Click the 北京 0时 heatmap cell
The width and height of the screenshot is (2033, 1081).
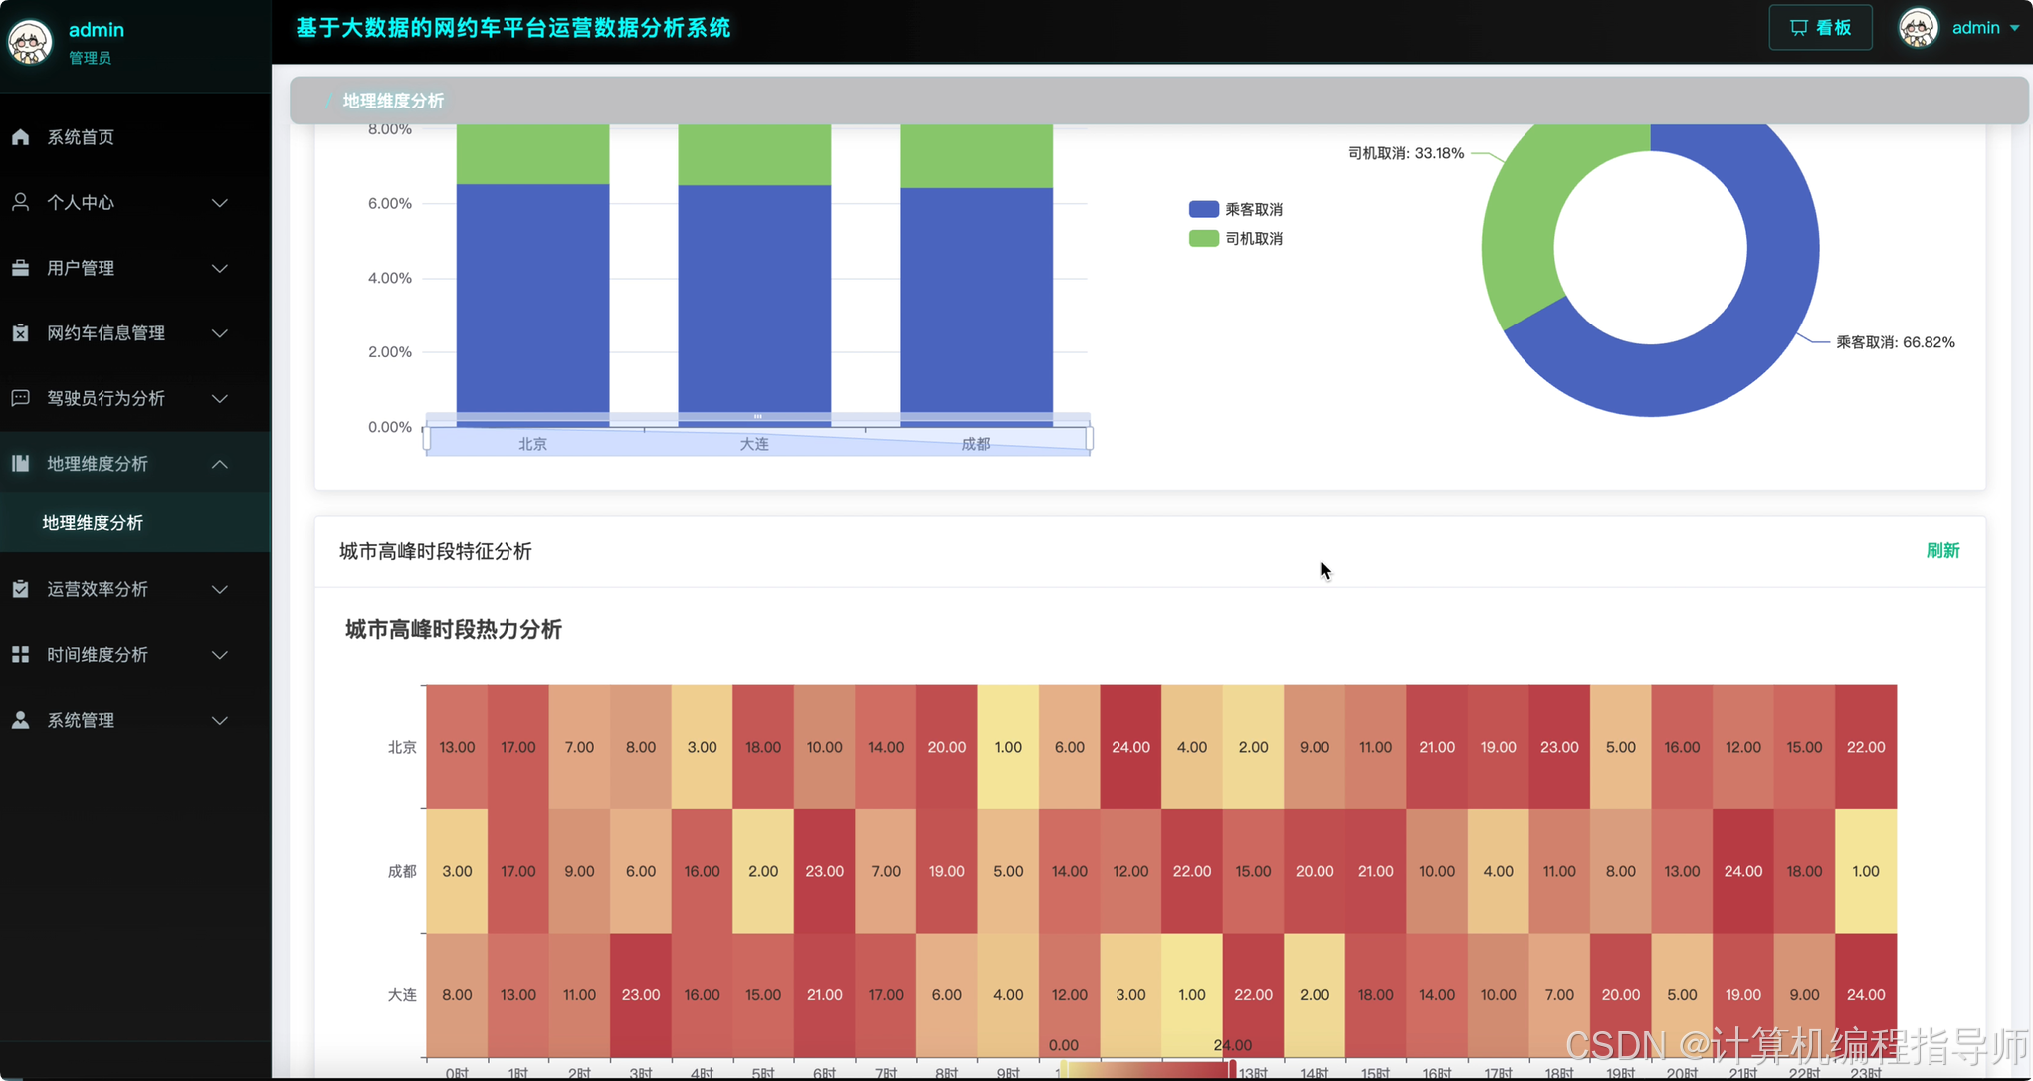click(x=457, y=747)
